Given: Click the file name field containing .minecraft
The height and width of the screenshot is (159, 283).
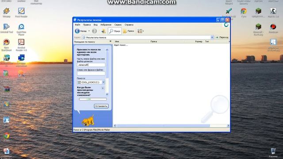Looking at the screenshot, I should 91,65.
